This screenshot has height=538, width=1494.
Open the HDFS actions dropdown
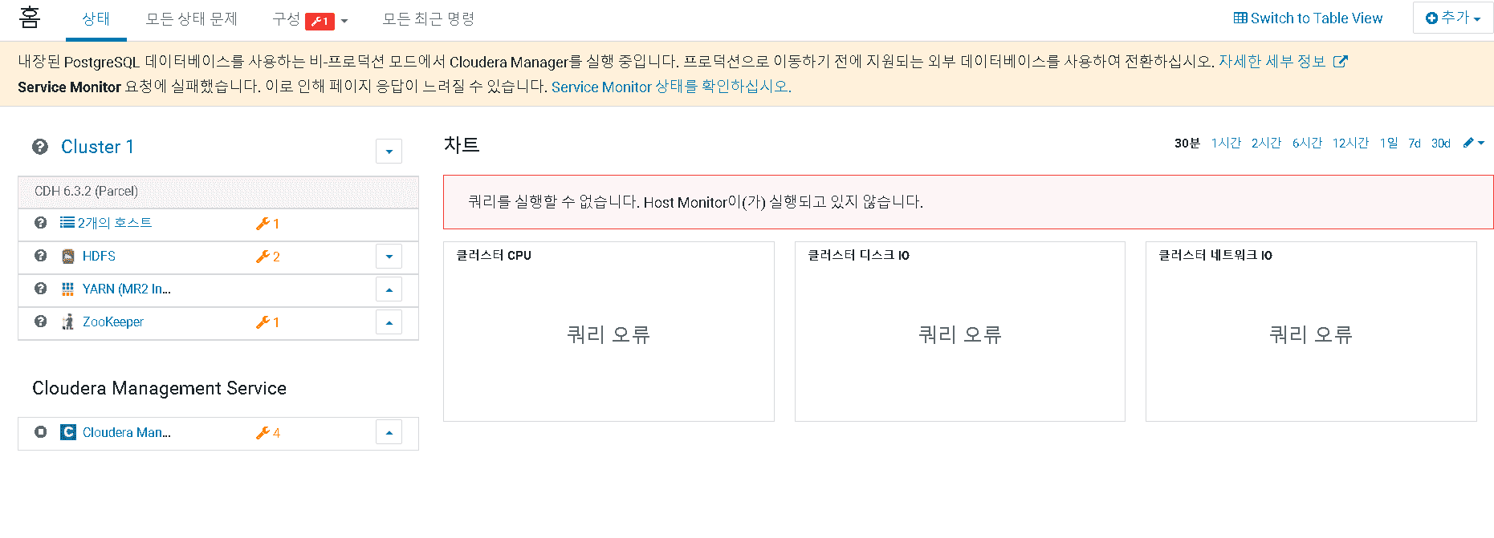pos(389,257)
